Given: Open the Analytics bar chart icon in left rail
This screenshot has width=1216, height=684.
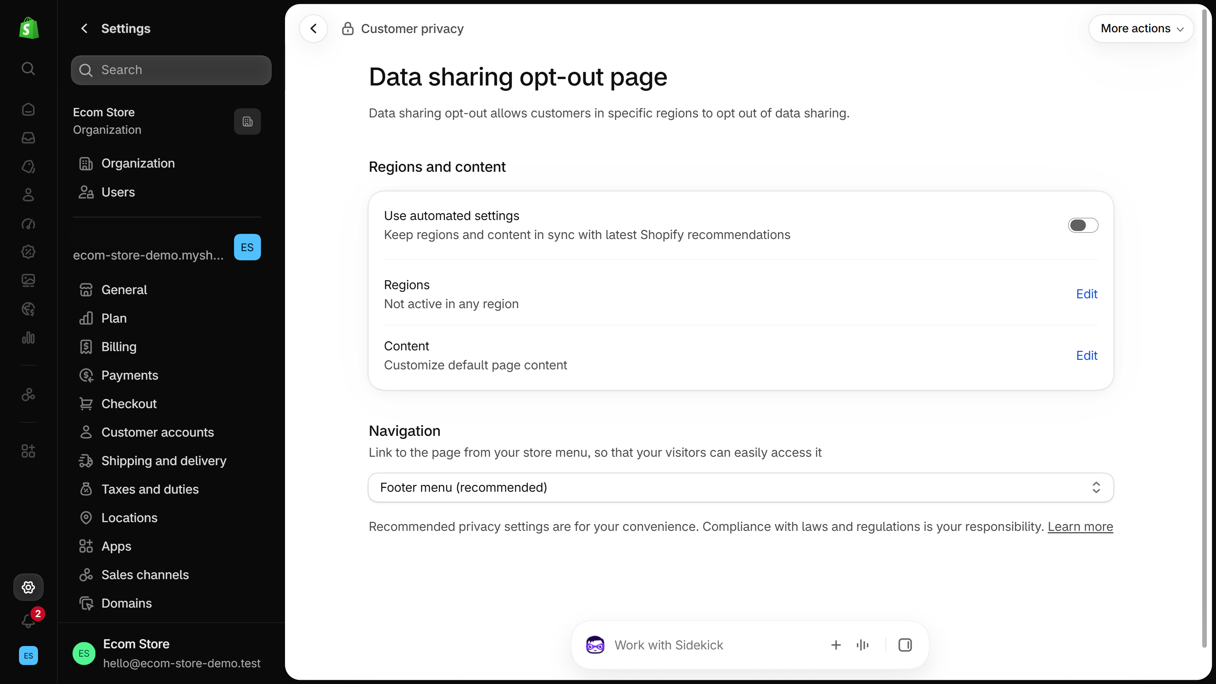Looking at the screenshot, I should click(28, 337).
